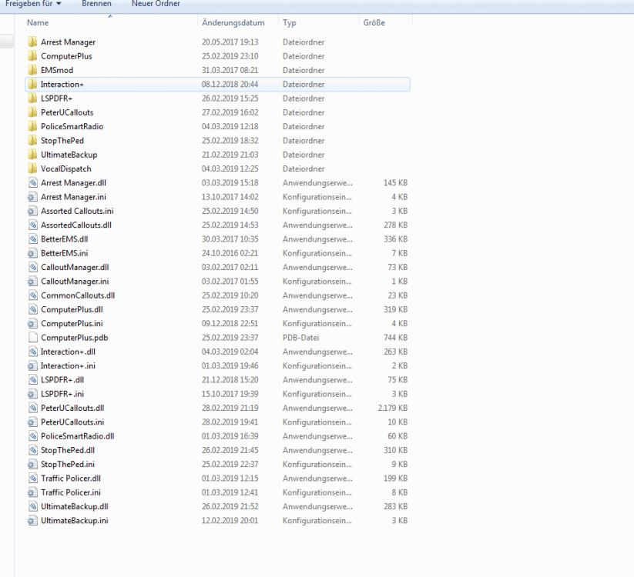The image size is (634, 577).
Task: Click the 145 KB size value
Action: click(x=395, y=183)
